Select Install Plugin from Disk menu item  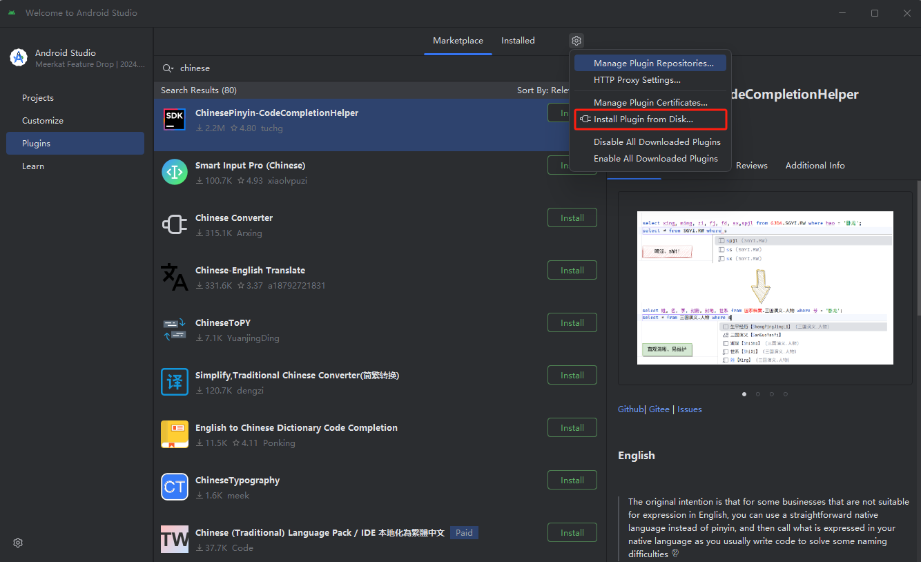tap(643, 119)
